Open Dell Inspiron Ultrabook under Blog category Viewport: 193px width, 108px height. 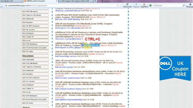pos(35,67)
